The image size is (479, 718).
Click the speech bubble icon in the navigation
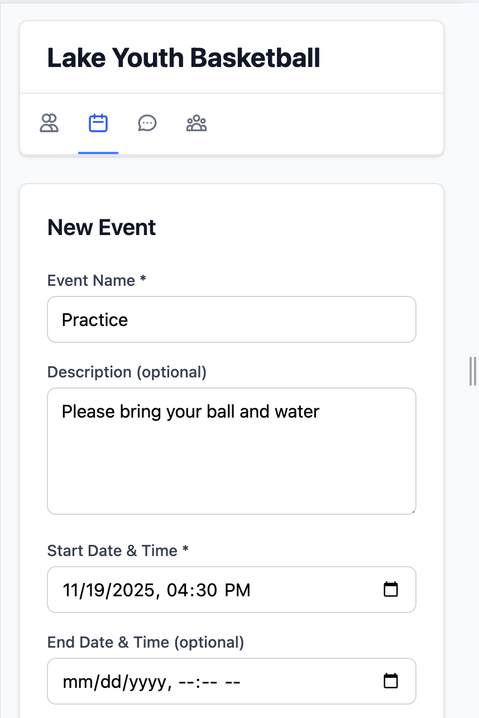[x=147, y=123]
